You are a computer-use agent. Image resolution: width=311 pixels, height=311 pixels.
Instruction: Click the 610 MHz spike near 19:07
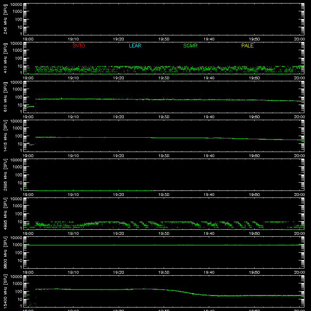[61, 98]
